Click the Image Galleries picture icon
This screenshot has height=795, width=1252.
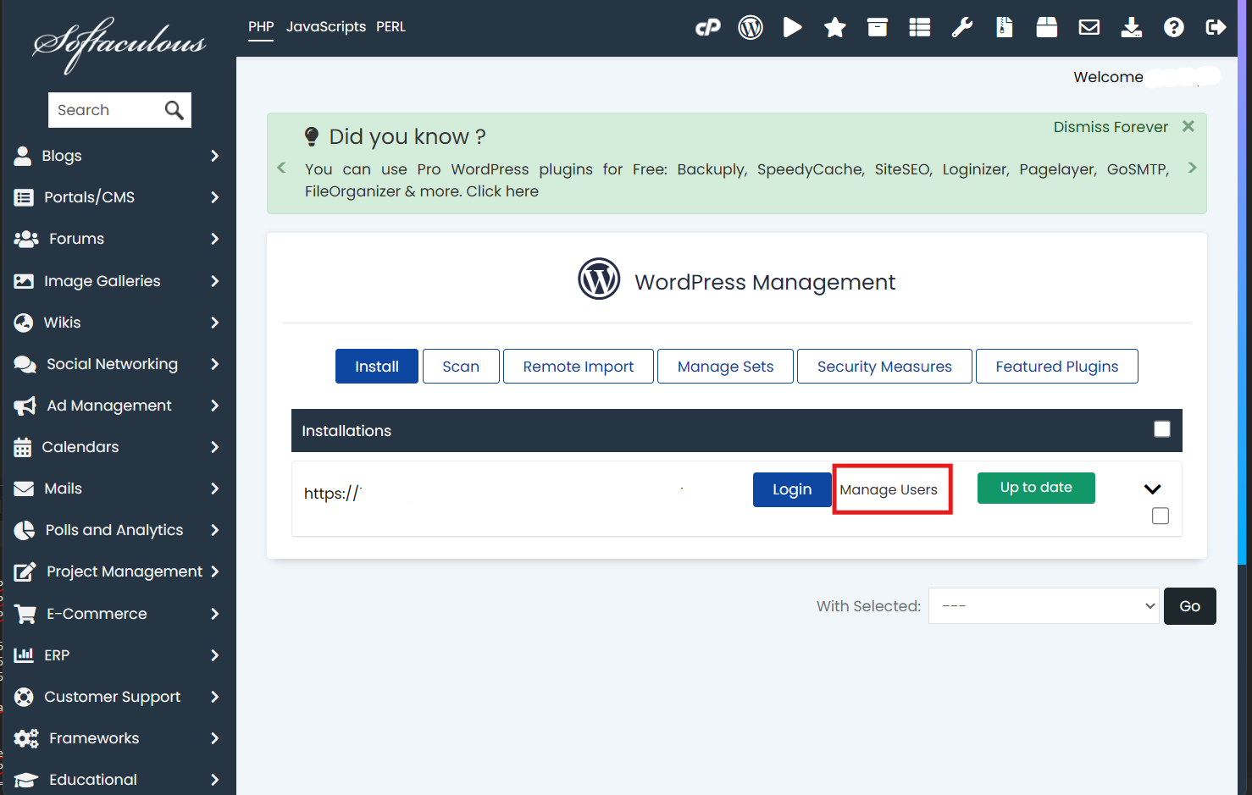(24, 281)
